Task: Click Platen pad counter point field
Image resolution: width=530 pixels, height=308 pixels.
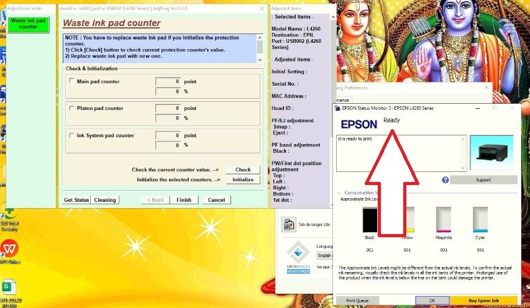Action: [x=168, y=108]
